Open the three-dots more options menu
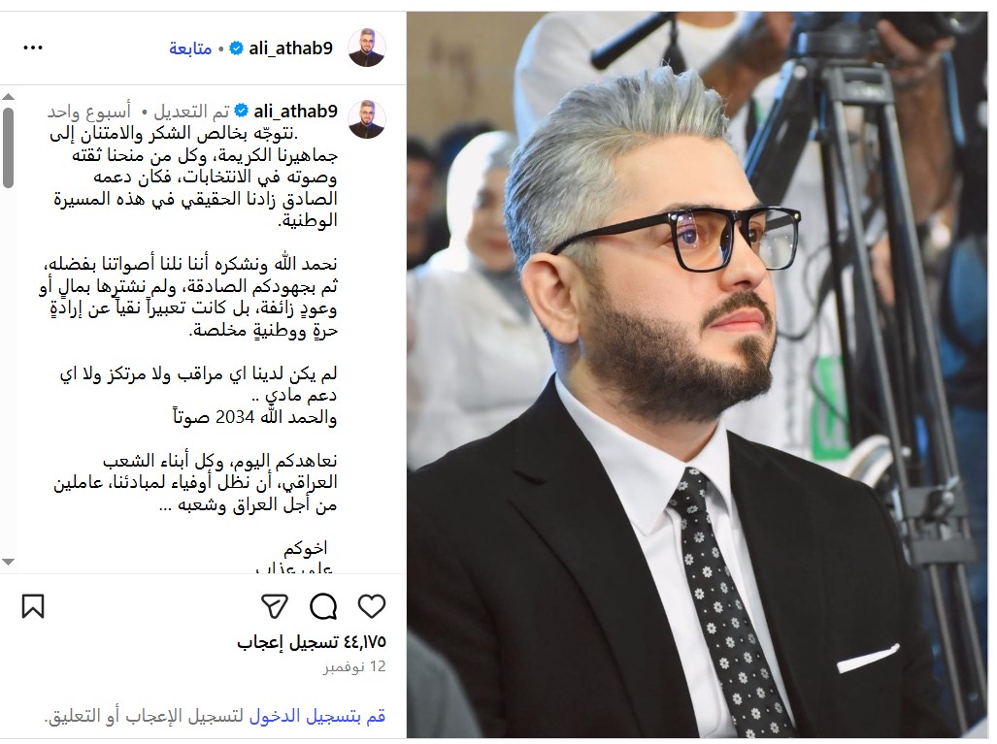Screen dimensions: 997x744 pyautogui.click(x=32, y=48)
